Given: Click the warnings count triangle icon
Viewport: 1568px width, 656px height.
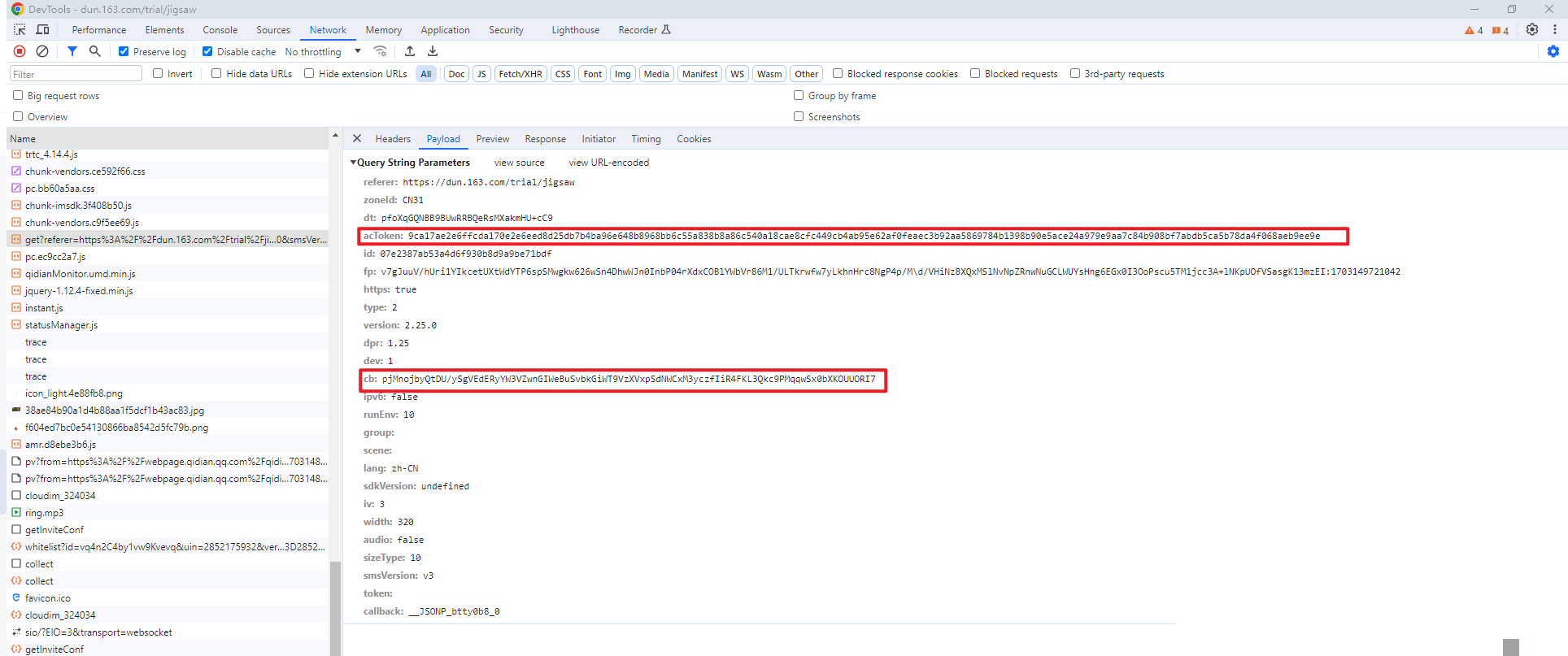Looking at the screenshot, I should click(1470, 31).
